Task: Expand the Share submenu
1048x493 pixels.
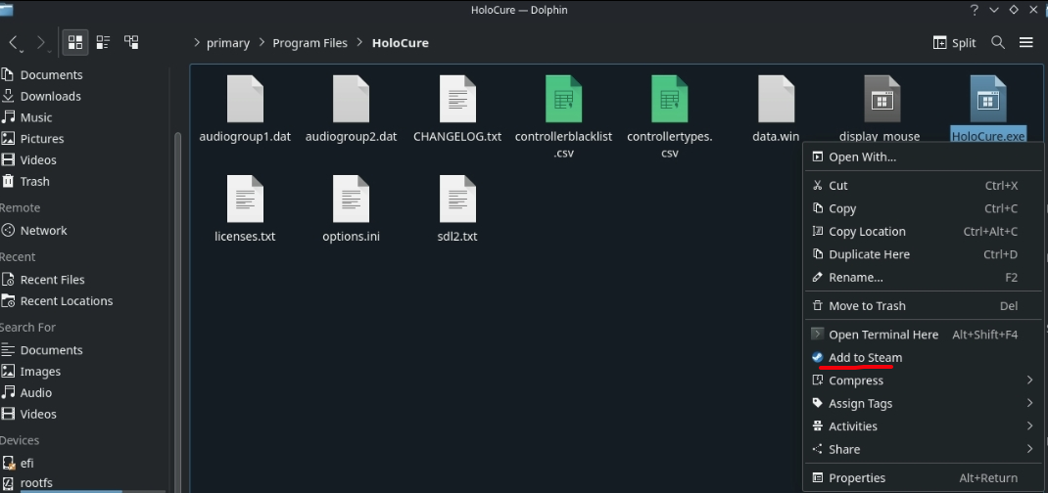Action: click(x=843, y=449)
